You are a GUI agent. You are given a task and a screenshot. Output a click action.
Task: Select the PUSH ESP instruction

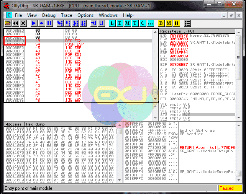tap(74, 44)
